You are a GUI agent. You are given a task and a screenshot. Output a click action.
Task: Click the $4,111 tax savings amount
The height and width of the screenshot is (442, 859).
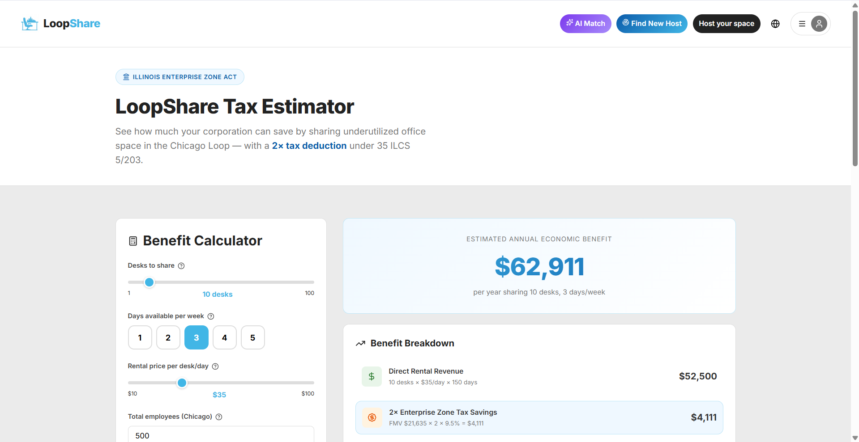704,417
